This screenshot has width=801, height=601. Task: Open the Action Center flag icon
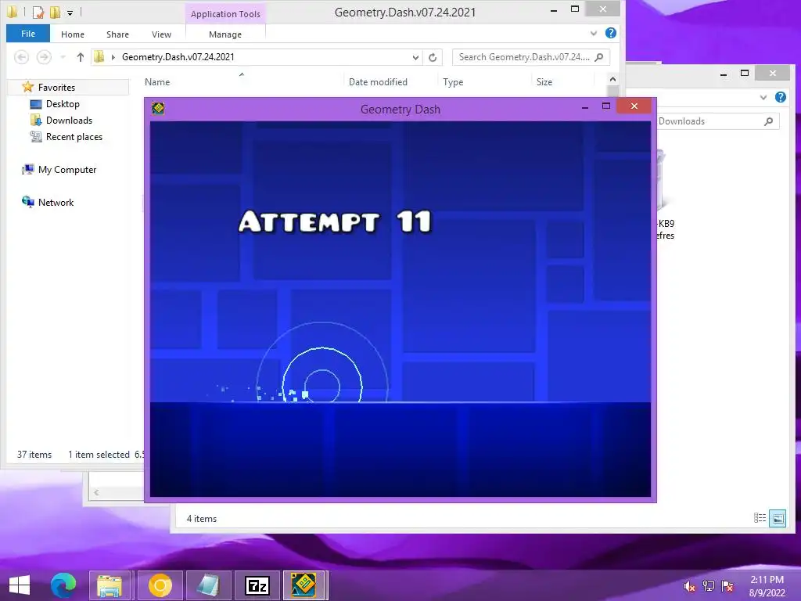click(x=727, y=586)
